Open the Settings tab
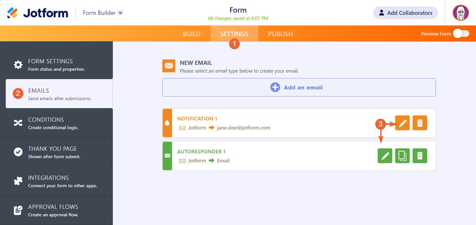 [x=234, y=34]
